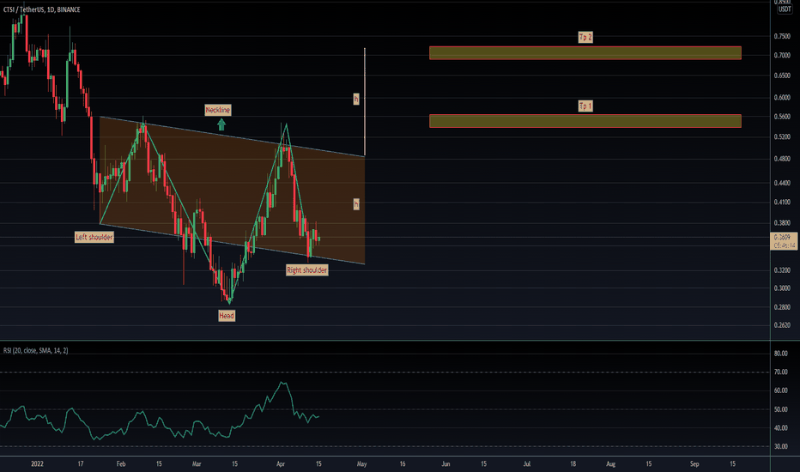Click the 0.6000 price axis value
This screenshot has height=472, width=800.
(782, 98)
